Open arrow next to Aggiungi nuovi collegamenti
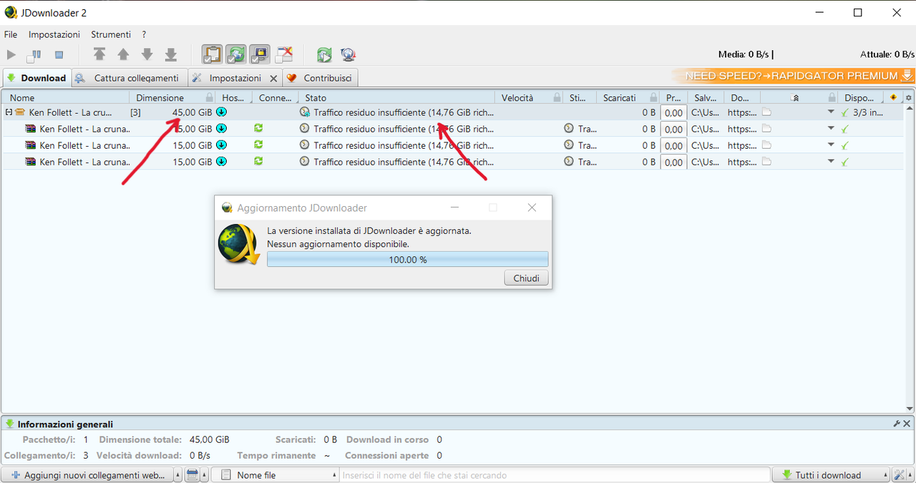This screenshot has height=483, width=916. (178, 475)
